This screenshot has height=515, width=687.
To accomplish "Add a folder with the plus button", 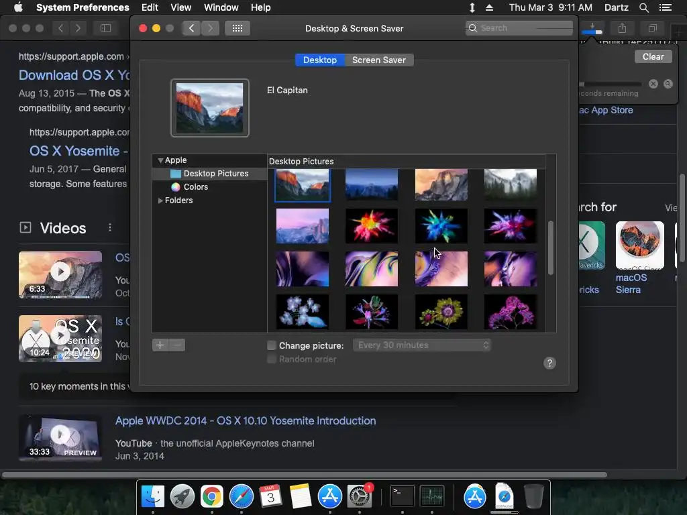I will 160,345.
